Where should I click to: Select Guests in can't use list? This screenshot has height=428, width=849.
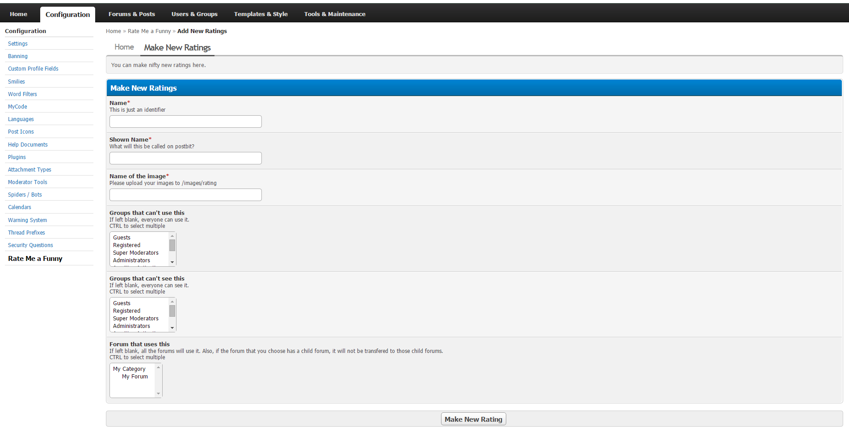click(122, 238)
